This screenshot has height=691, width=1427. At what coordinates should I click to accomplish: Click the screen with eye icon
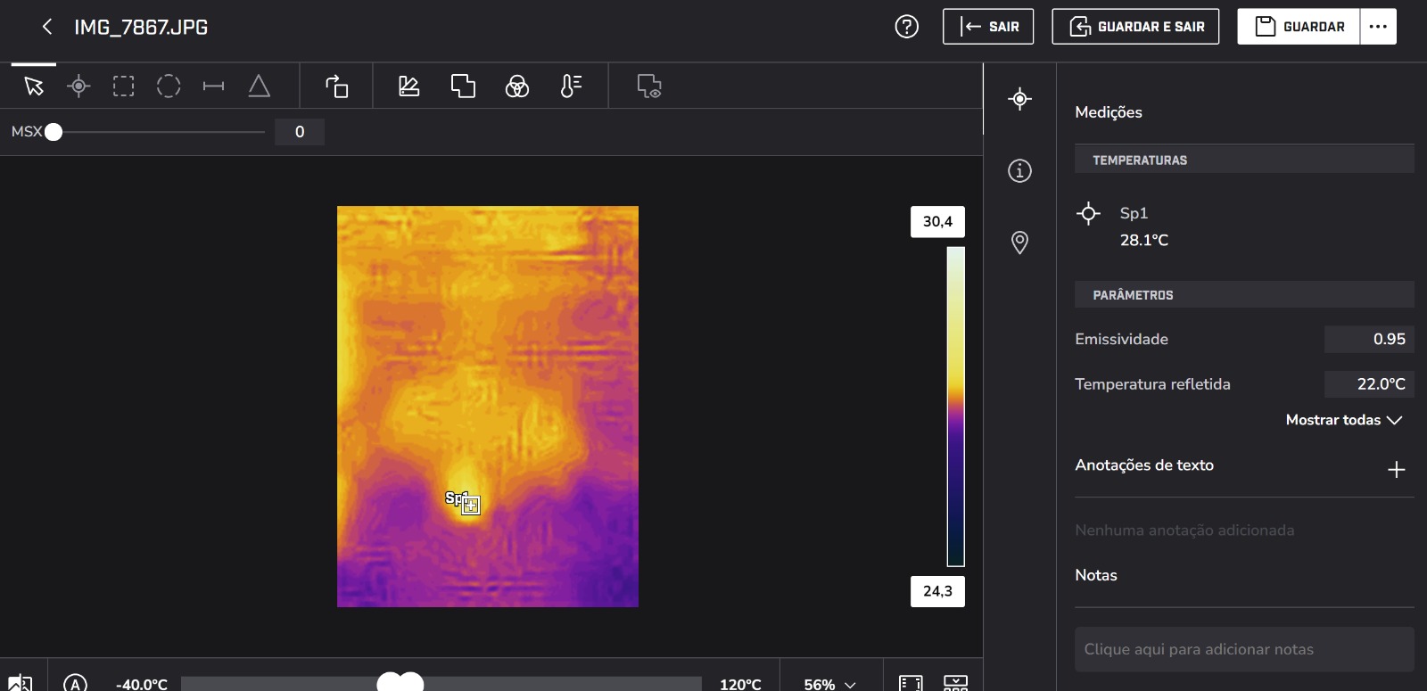[649, 86]
